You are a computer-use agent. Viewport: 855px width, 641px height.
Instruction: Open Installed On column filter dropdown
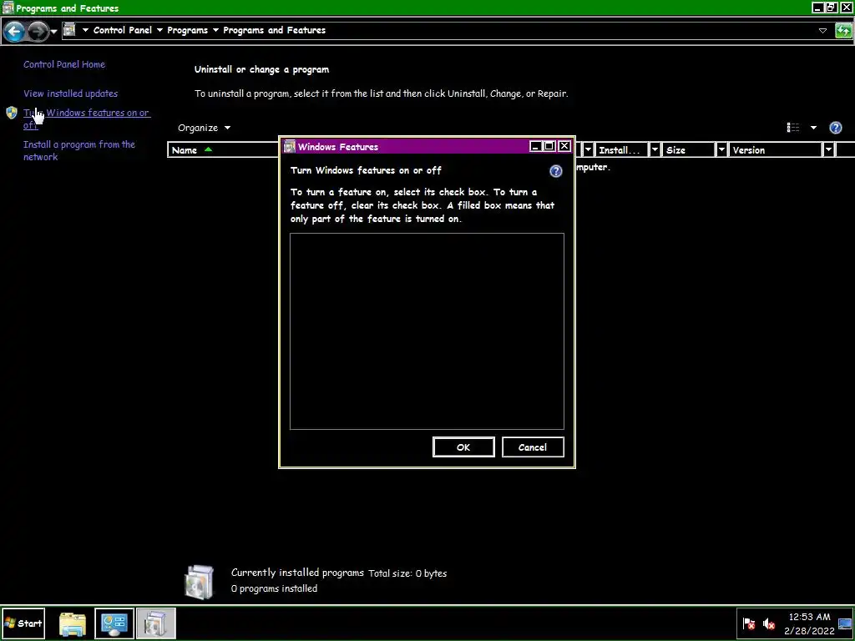pyautogui.click(x=655, y=150)
